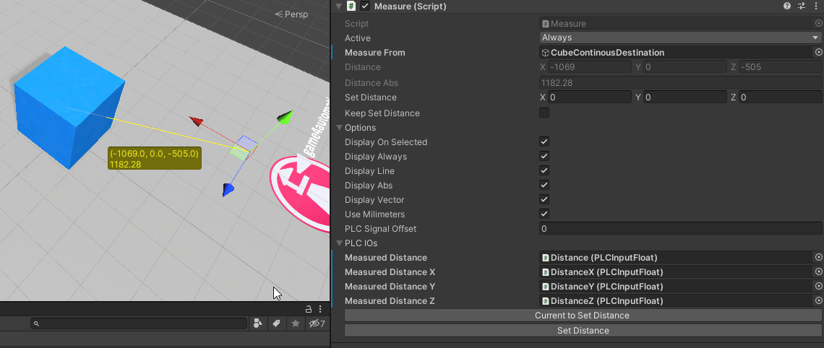The width and height of the screenshot is (824, 348).
Task: Toggle hidden packages eye icon
Action: pyautogui.click(x=316, y=324)
